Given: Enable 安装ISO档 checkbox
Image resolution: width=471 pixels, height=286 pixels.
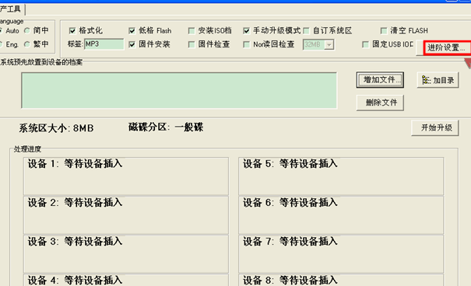Looking at the screenshot, I should pyautogui.click(x=192, y=30).
